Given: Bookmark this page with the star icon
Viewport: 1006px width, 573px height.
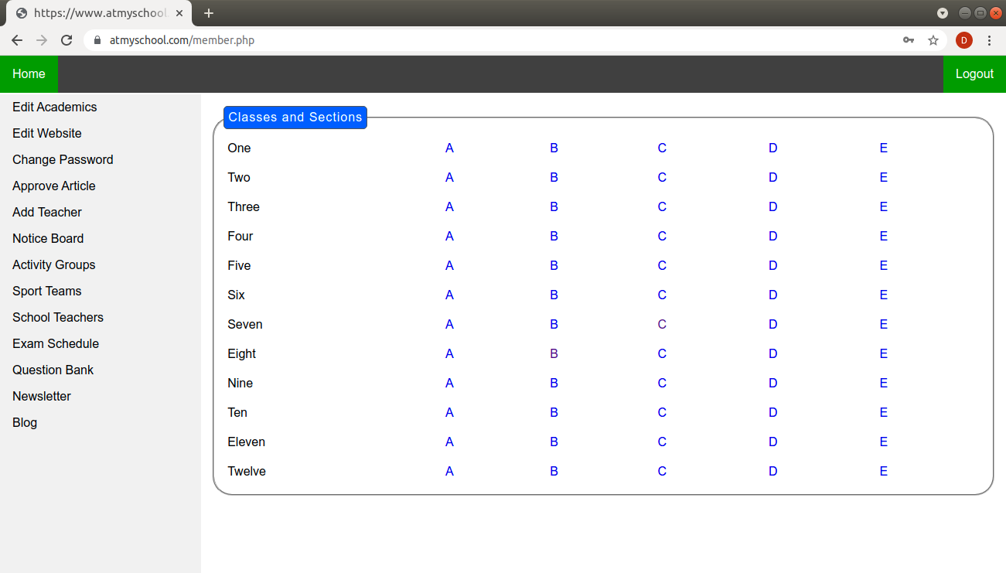Looking at the screenshot, I should (x=933, y=40).
